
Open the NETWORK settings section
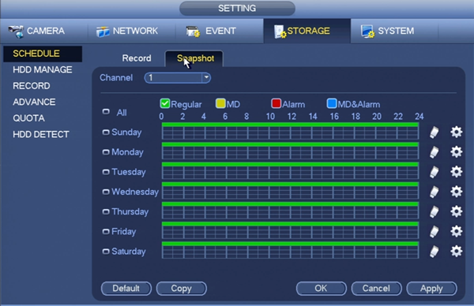click(x=126, y=31)
